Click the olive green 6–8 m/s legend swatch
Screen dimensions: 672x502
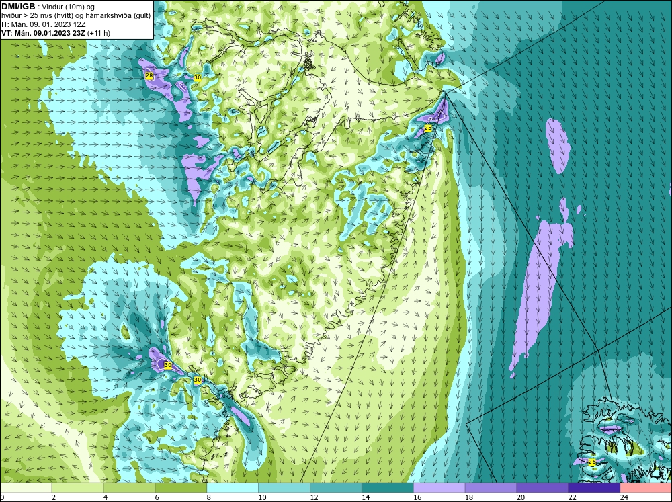coord(181,488)
